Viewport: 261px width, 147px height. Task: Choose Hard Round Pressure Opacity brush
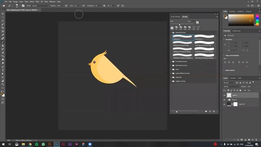tap(204, 50)
